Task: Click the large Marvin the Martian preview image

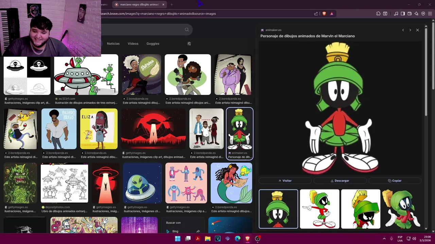Action: point(340,108)
